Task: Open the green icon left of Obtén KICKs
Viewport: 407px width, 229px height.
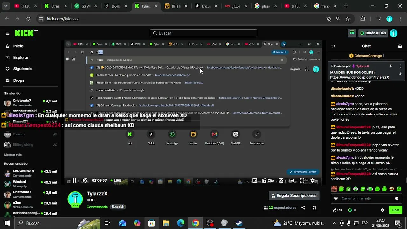Action: pyautogui.click(x=352, y=33)
